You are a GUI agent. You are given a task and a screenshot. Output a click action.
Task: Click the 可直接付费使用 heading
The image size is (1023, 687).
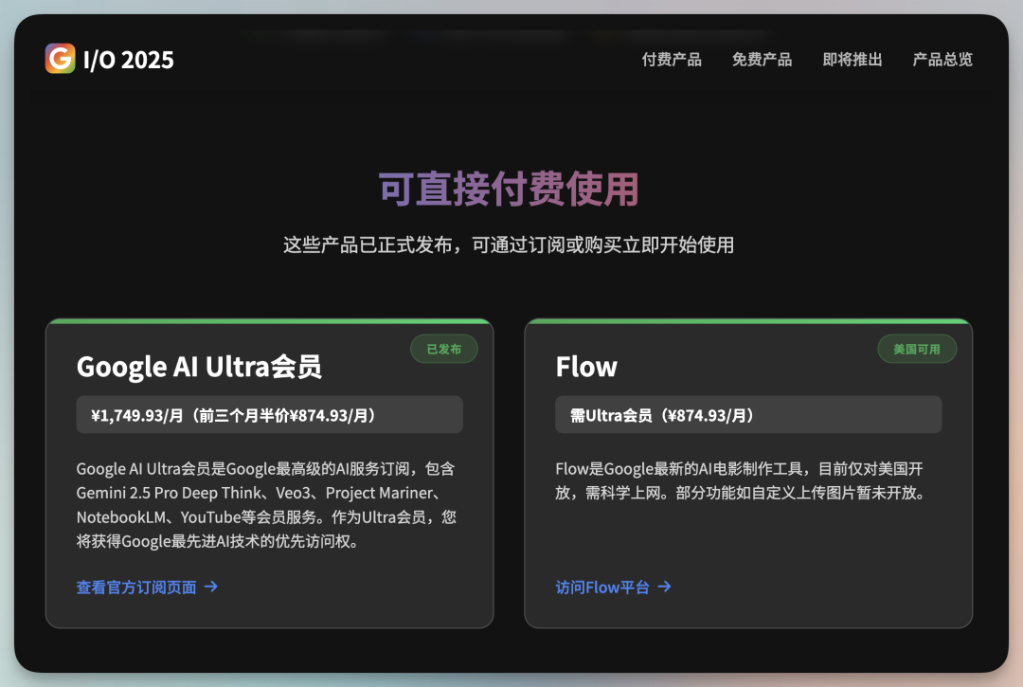511,190
